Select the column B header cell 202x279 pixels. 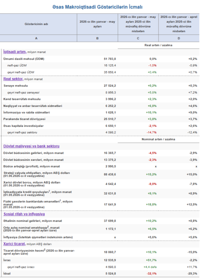coord(97,38)
